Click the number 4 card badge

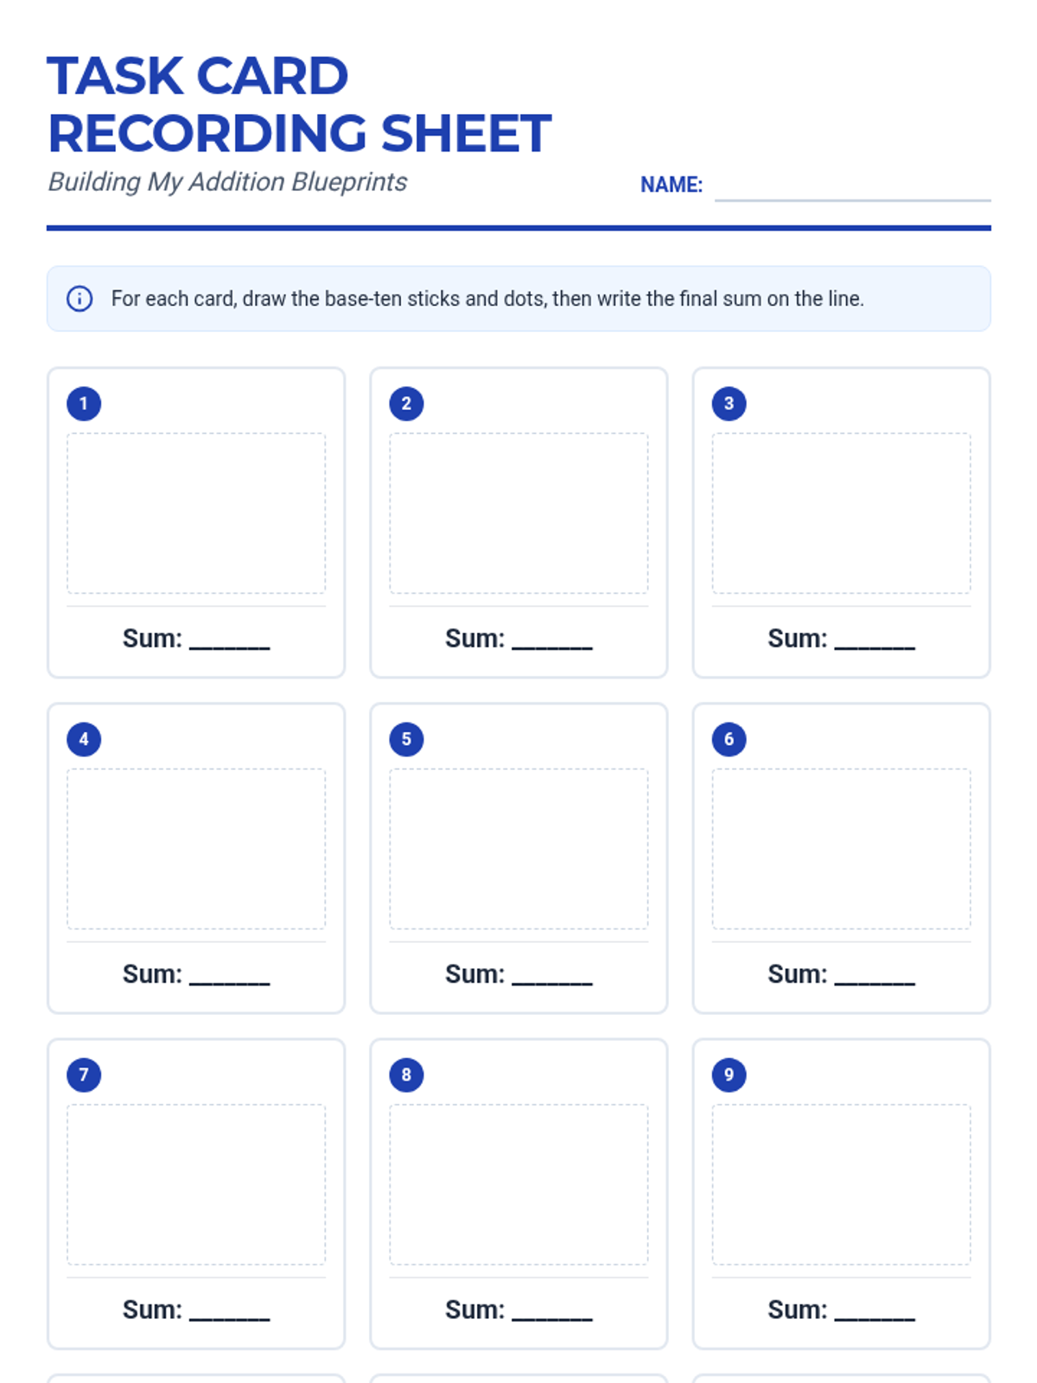[x=84, y=739]
